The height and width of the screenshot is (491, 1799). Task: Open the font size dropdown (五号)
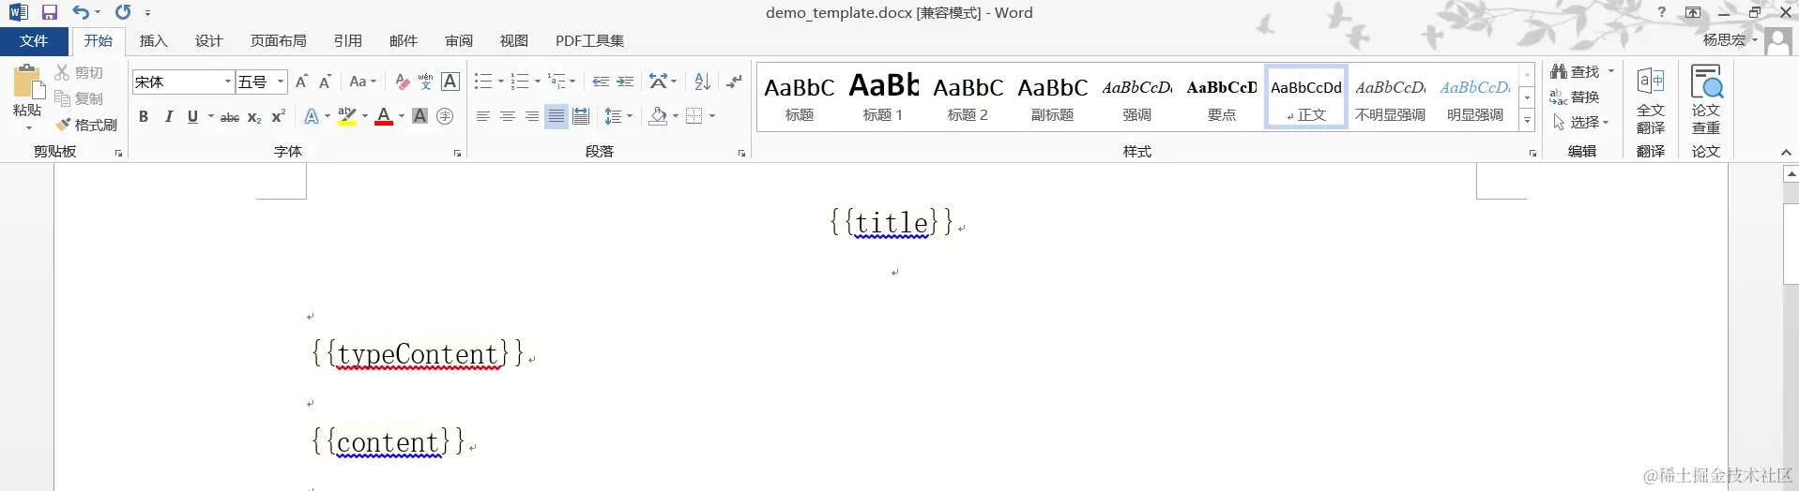click(x=280, y=82)
